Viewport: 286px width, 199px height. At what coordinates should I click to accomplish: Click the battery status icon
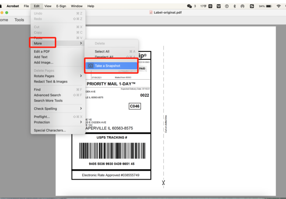(269, 6)
